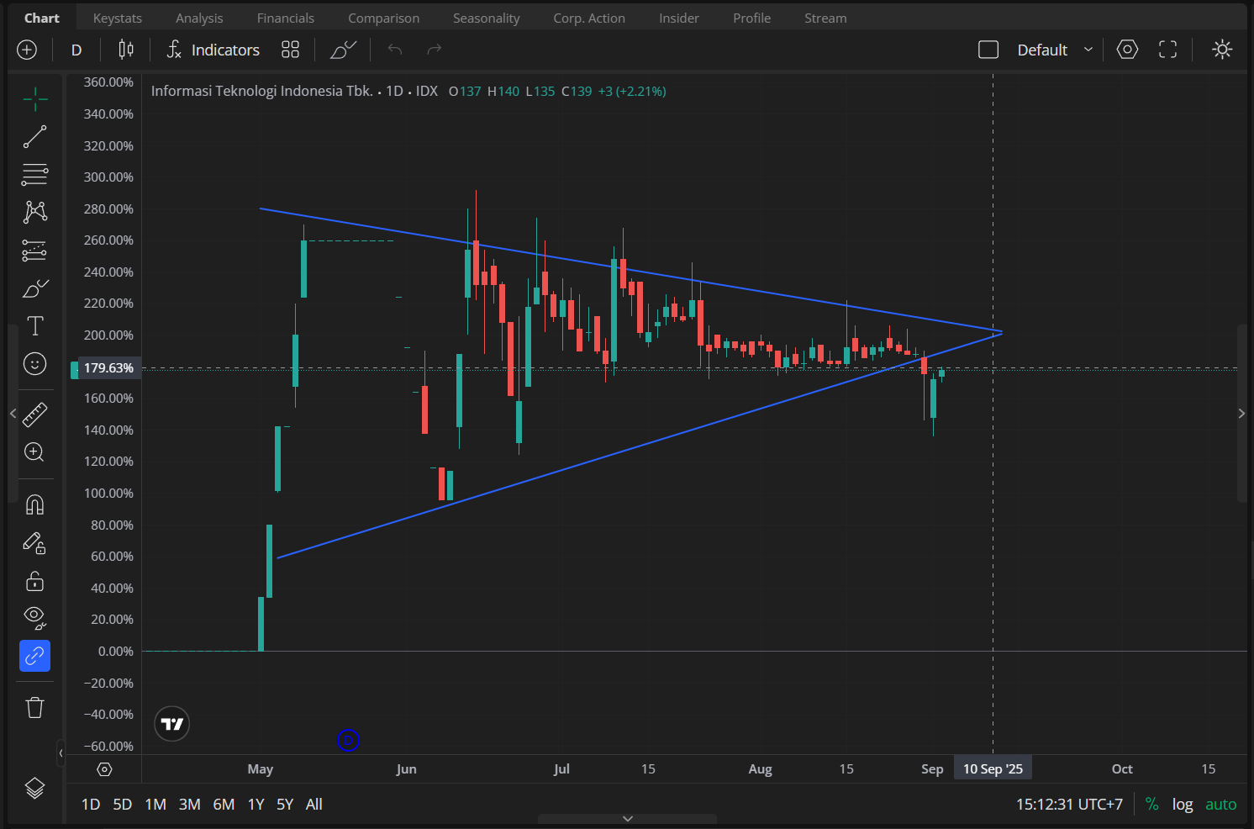Open the Comparison tab

tap(384, 18)
